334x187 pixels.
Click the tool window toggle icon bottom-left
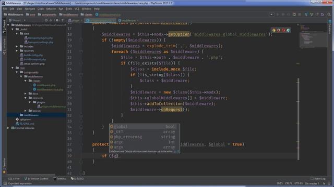click(5, 183)
